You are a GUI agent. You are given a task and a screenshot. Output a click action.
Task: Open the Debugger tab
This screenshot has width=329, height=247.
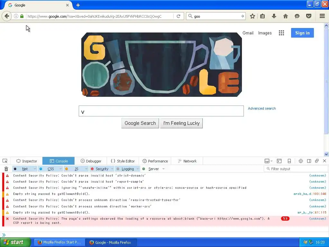coord(91,161)
